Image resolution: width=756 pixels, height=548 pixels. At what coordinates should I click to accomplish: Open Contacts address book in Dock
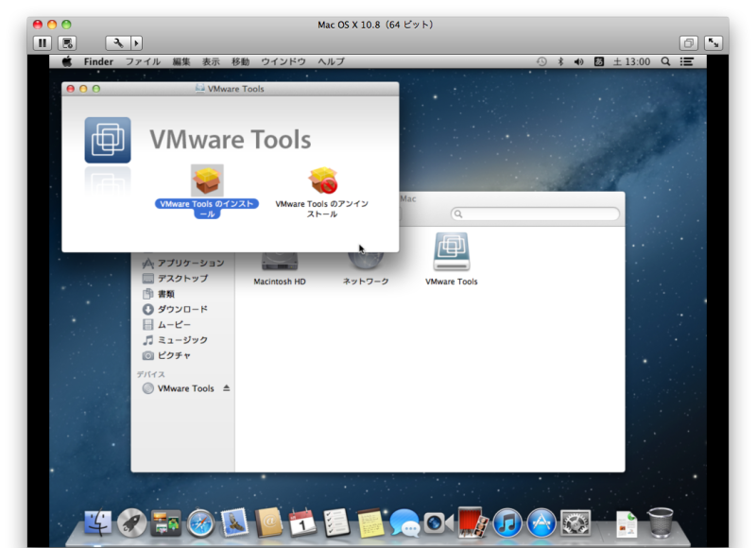pos(268,522)
